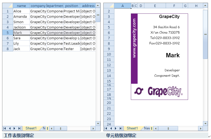
Task: Select row 24 header in right spreadsheet
Action: click(x=109, y=124)
